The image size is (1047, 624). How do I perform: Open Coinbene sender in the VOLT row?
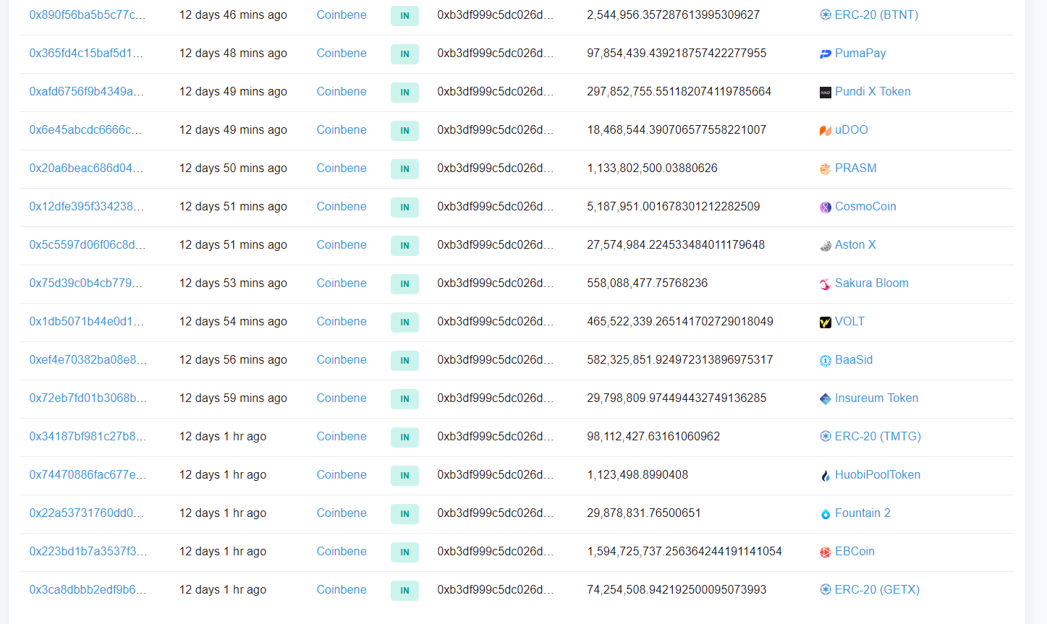click(x=342, y=321)
